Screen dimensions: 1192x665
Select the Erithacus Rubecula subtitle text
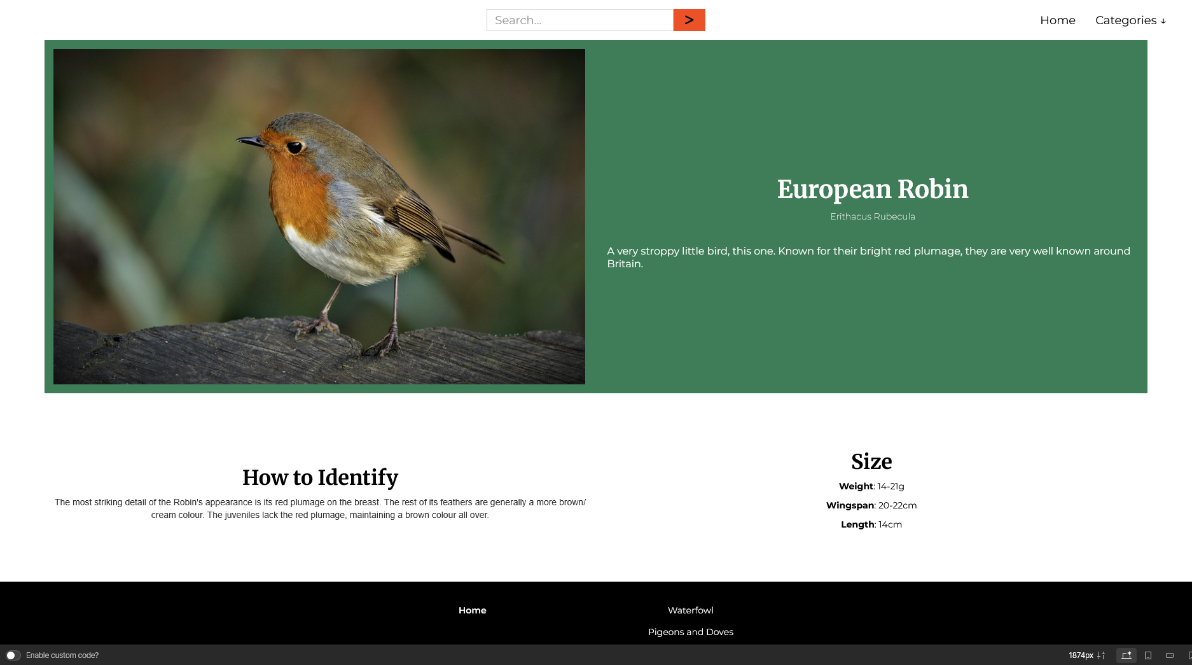pyautogui.click(x=873, y=216)
